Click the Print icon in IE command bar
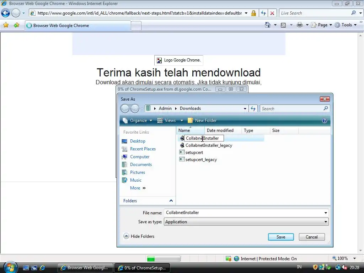Viewport: 364px width, 273px height. [x=300, y=25]
